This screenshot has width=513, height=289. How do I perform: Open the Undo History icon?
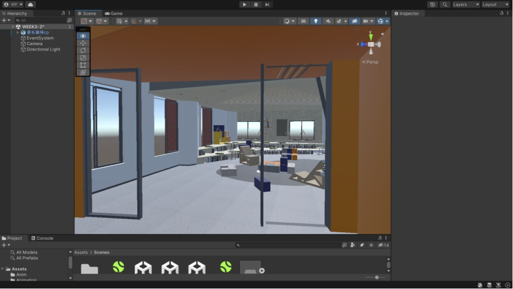(432, 5)
